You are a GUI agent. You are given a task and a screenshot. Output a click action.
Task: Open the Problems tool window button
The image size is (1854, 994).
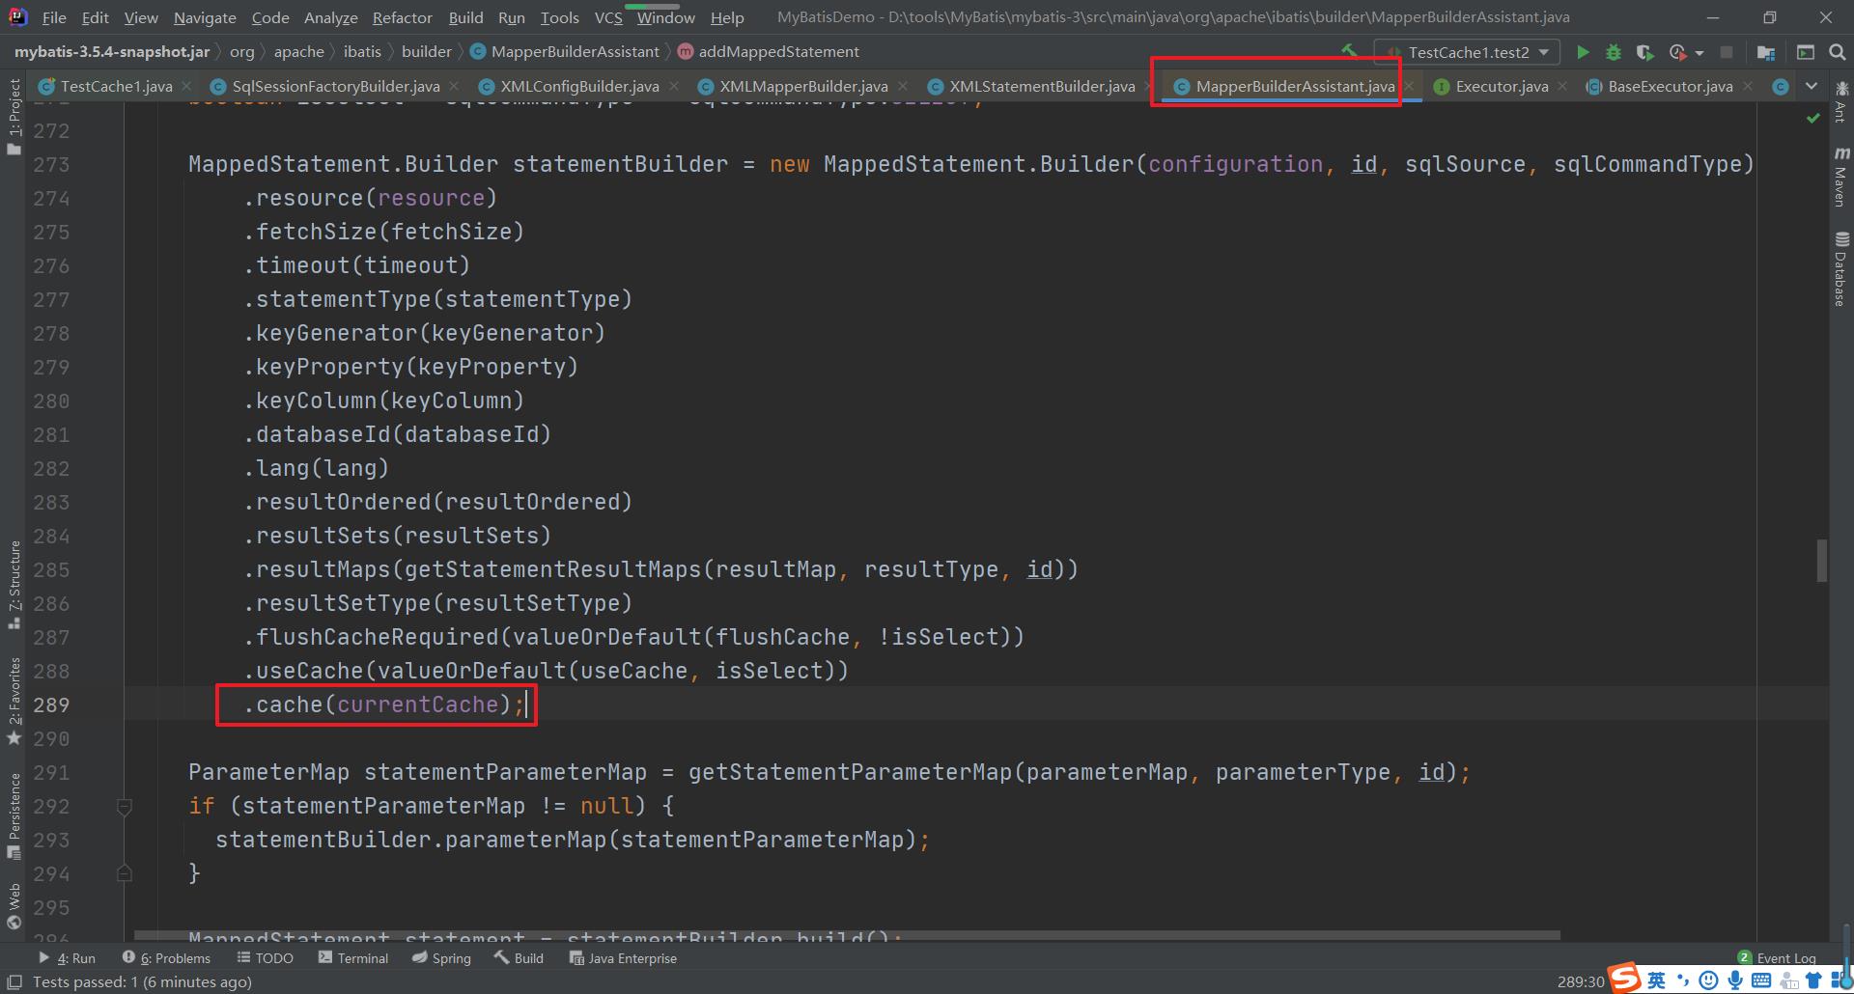pyautogui.click(x=167, y=958)
